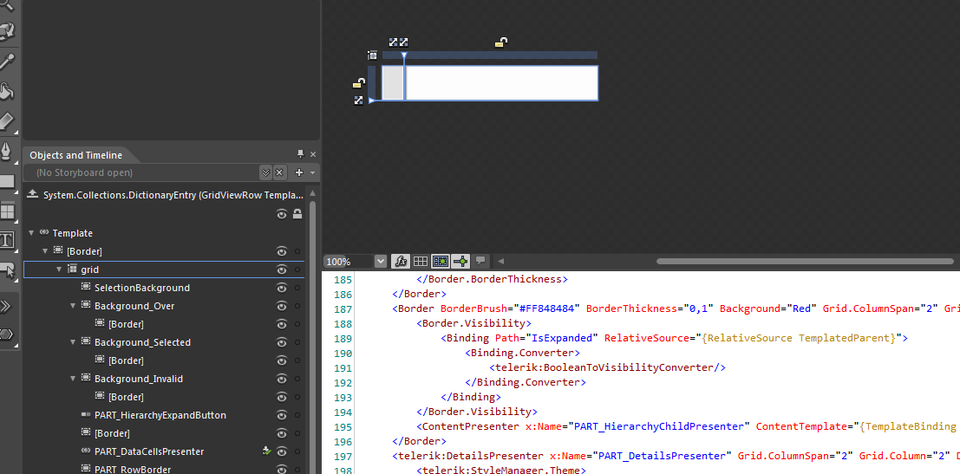Toggle the header show/hide all eye icon
This screenshot has height=474, width=960.
pos(282,214)
